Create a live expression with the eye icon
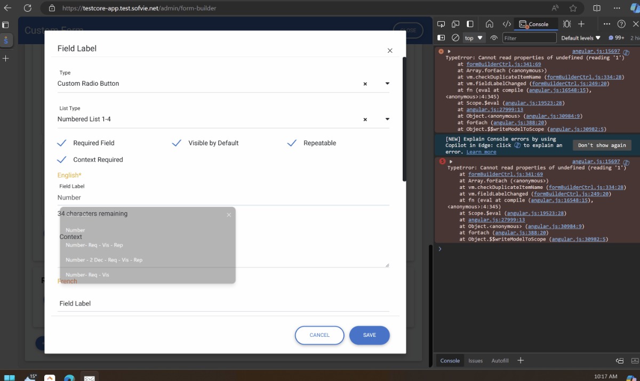640x381 pixels. point(494,38)
